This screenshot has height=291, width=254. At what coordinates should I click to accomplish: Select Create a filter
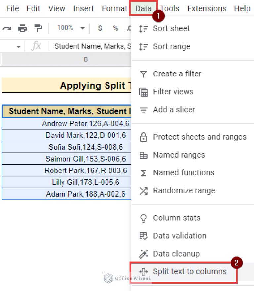click(177, 74)
